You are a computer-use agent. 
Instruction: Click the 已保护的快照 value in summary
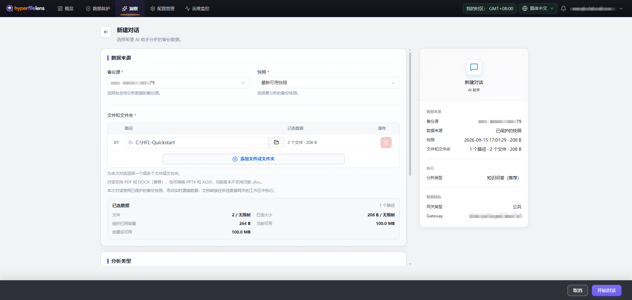[509, 131]
